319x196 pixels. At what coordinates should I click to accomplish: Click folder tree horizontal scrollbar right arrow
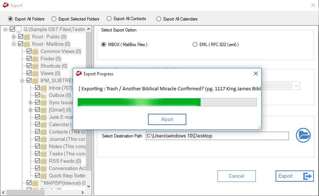(x=82, y=192)
